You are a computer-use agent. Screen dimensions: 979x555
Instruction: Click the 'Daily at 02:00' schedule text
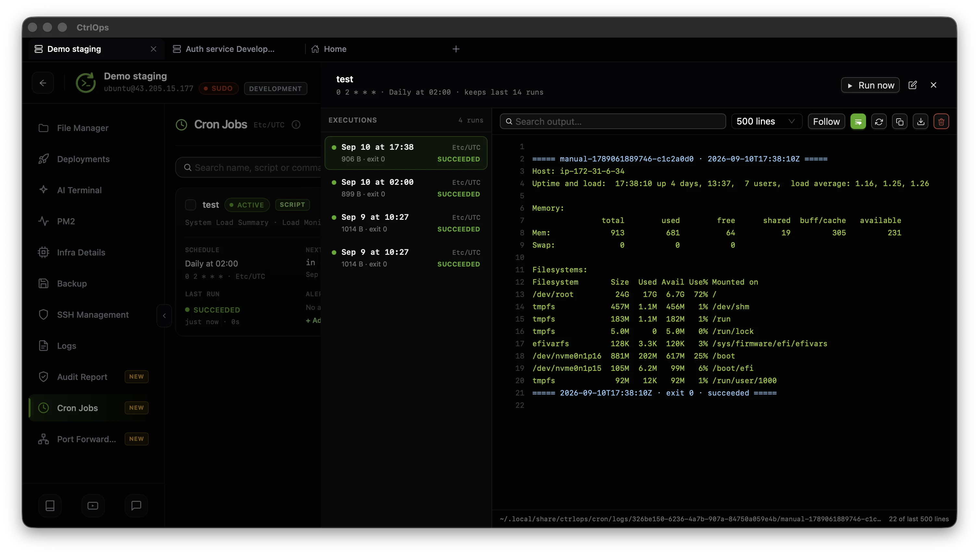pyautogui.click(x=211, y=264)
